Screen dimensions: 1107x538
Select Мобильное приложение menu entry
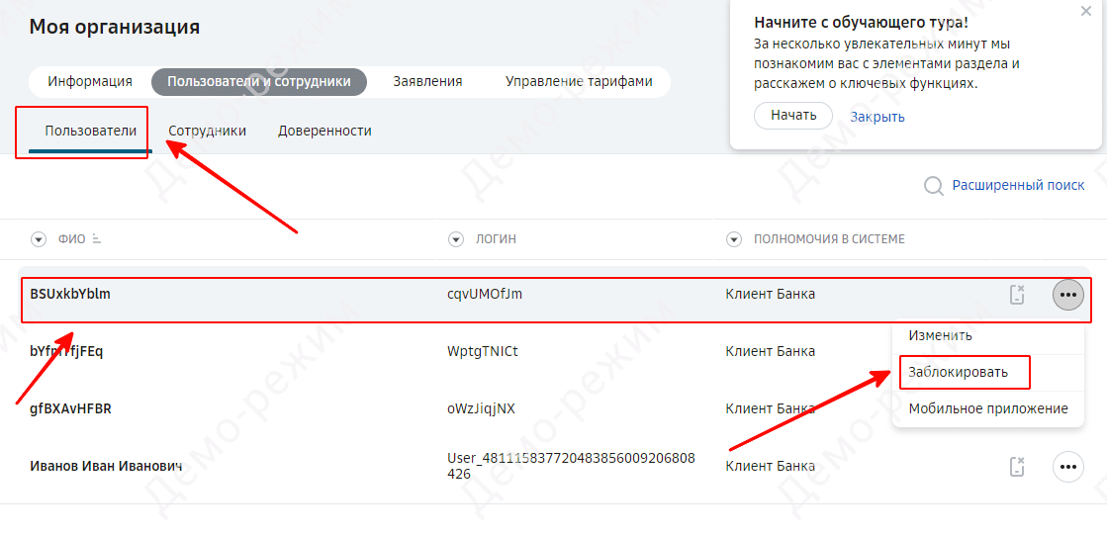pos(987,408)
